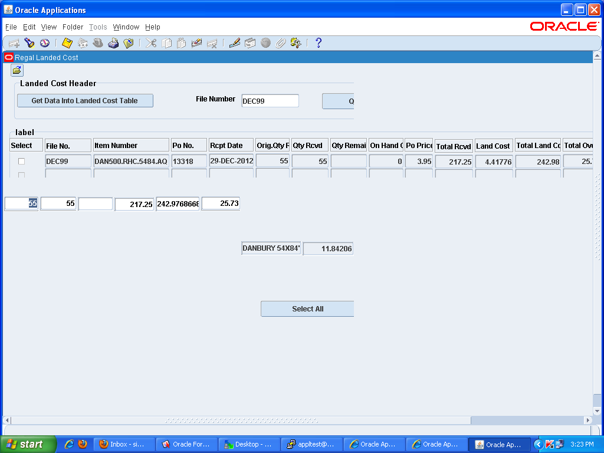Click the Internet Explorer quick launch icon
This screenshot has height=453, width=604.
point(69,444)
